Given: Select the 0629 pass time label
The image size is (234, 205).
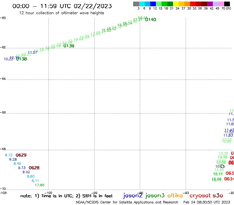Looking at the screenshot, I should [x=21, y=155].
